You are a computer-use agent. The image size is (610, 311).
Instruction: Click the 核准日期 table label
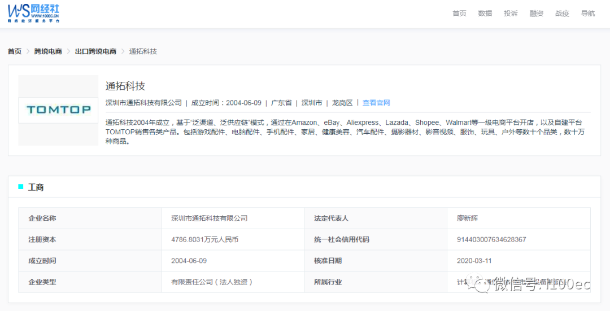(x=328, y=260)
